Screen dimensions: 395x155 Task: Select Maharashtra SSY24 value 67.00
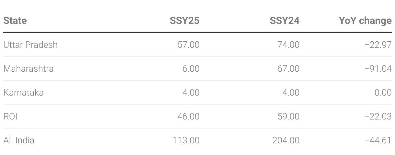(x=288, y=68)
